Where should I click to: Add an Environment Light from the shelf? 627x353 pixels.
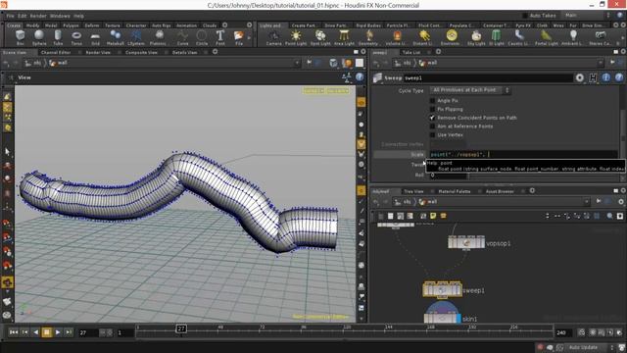[x=452, y=37]
